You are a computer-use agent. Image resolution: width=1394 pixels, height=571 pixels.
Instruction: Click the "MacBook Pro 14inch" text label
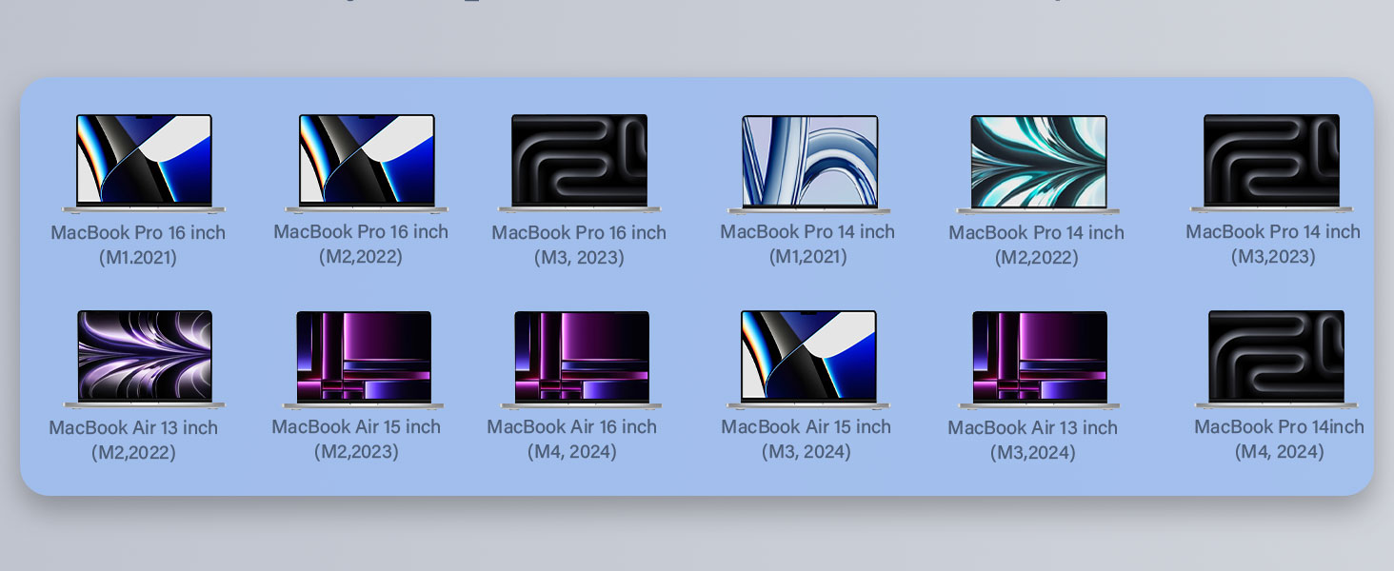[1279, 427]
